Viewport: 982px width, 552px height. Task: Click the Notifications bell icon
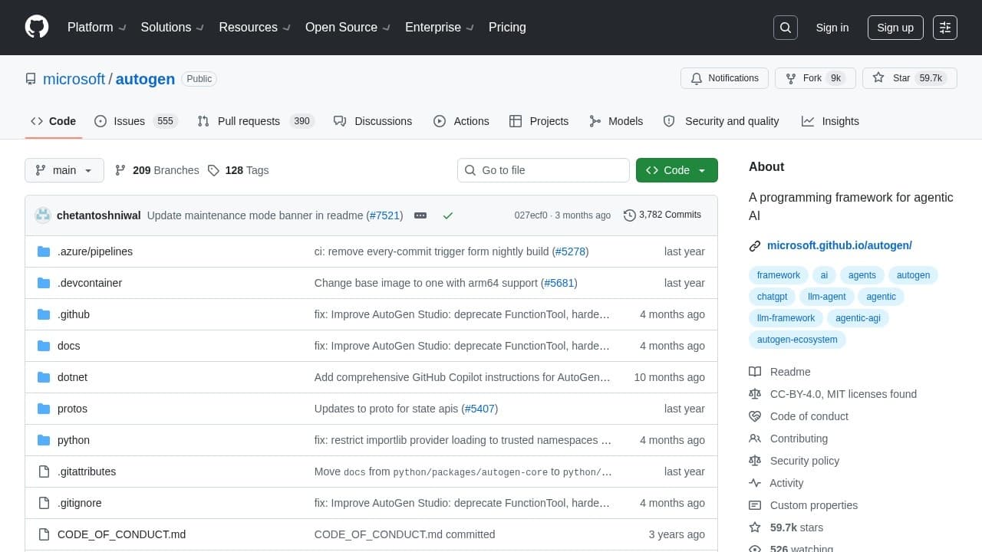pos(697,78)
